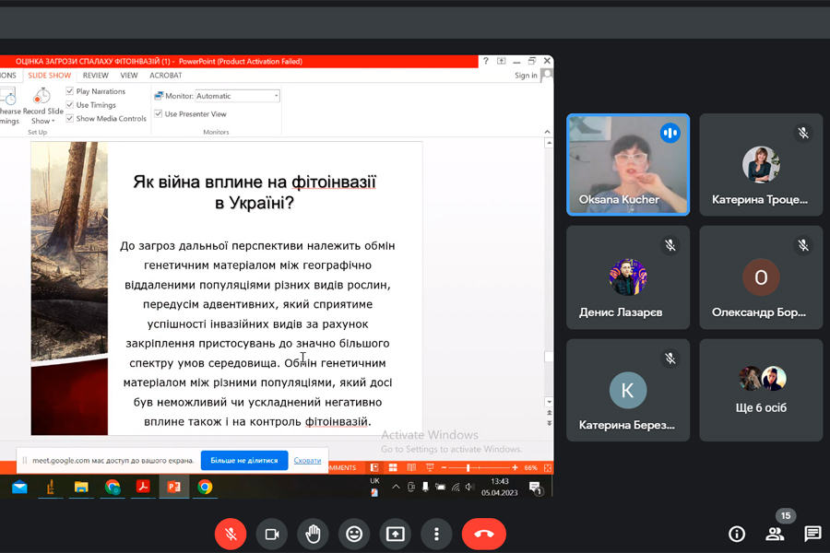Viewport: 830px width, 553px height.
Task: Unmute the microphone in the Meet call bar
Action: click(231, 534)
